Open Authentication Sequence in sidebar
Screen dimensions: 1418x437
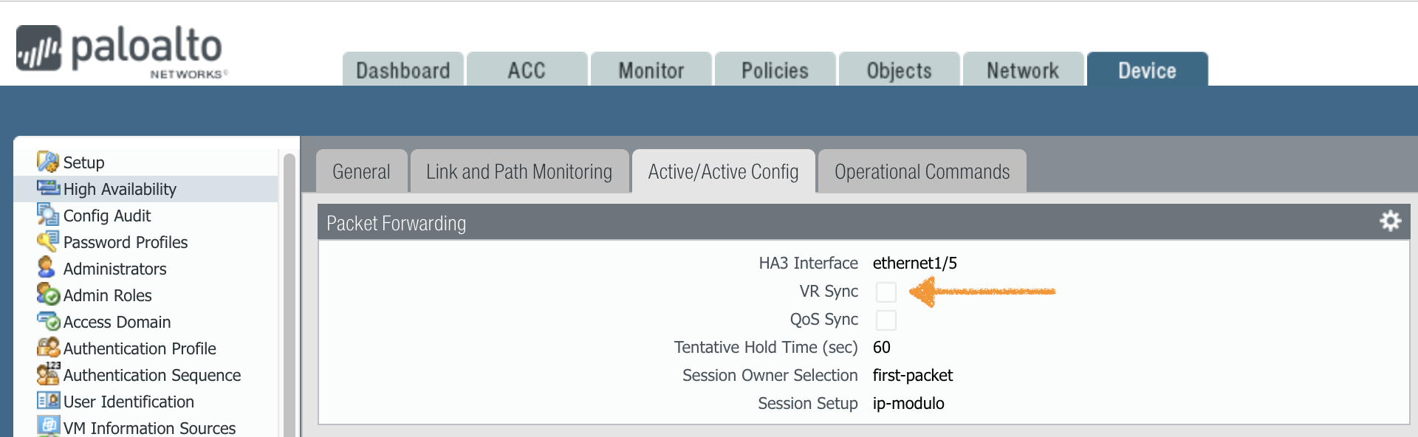[x=151, y=375]
